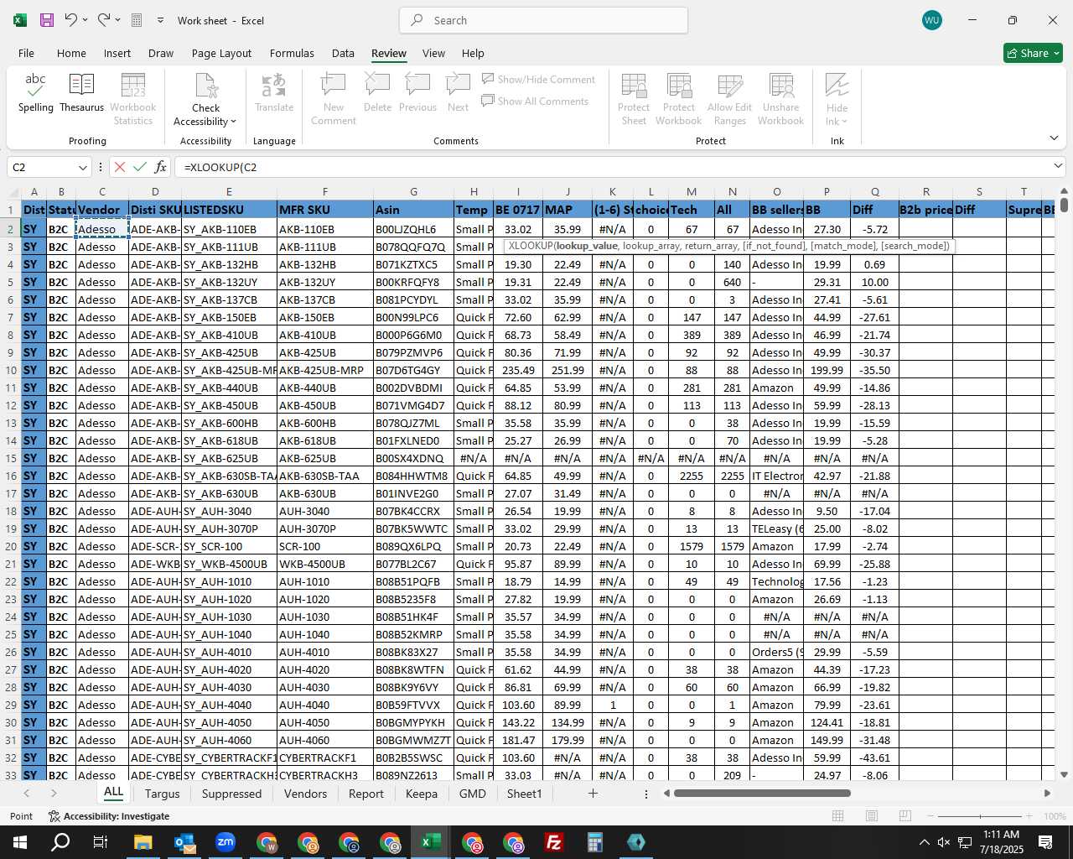Collapse the ribbon with chevron
The height and width of the screenshot is (859, 1073).
click(x=1054, y=138)
